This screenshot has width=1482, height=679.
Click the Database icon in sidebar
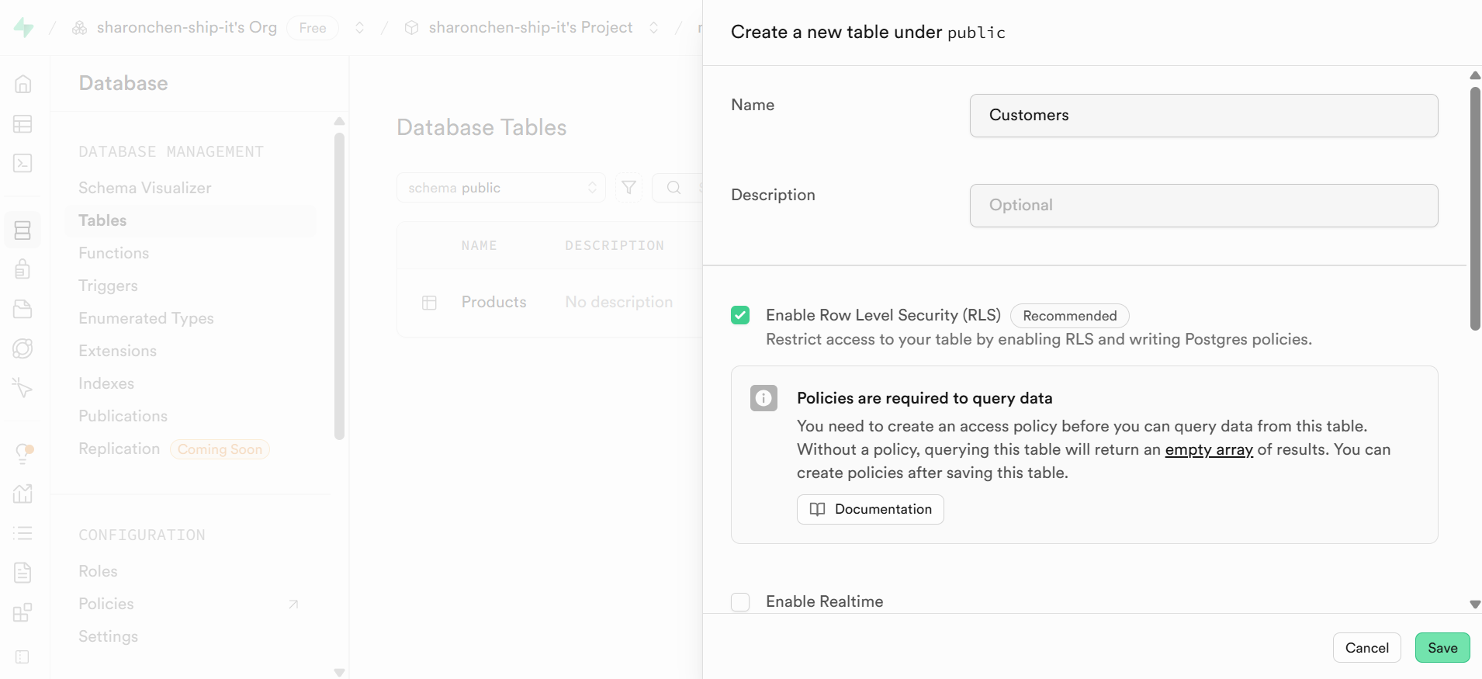23,230
